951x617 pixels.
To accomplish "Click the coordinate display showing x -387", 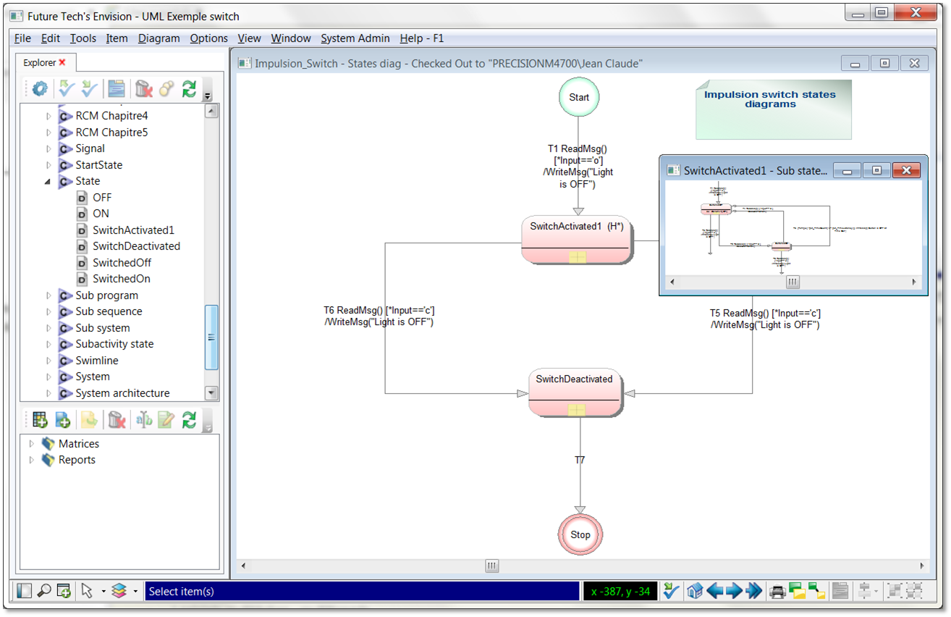I will coord(620,591).
